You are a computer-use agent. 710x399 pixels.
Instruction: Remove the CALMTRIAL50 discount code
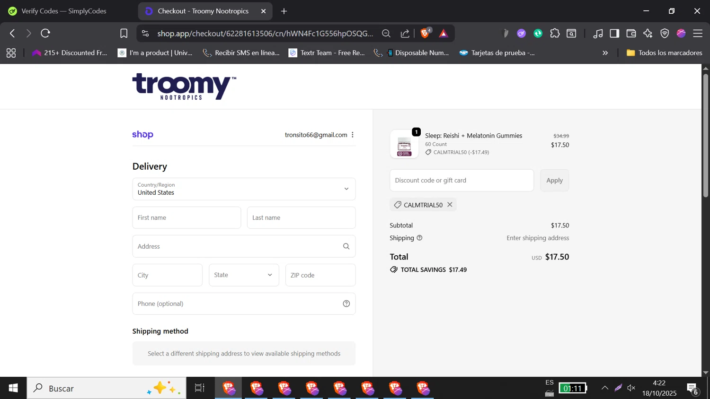450,205
